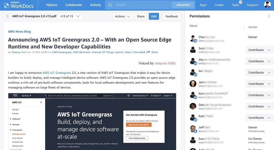Click the Share button
The width and height of the screenshot is (274, 150).
point(141,16)
